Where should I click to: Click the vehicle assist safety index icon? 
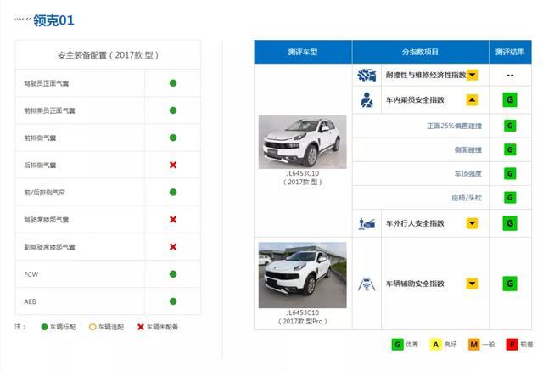[x=367, y=284]
